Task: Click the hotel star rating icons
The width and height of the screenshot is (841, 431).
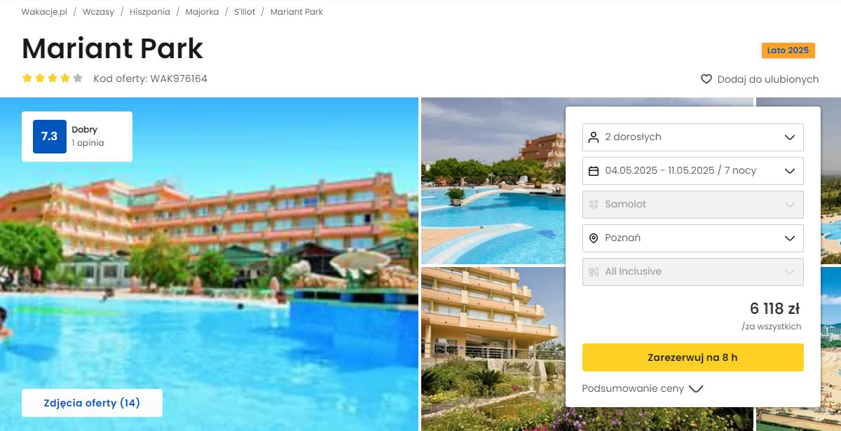Action: click(53, 78)
